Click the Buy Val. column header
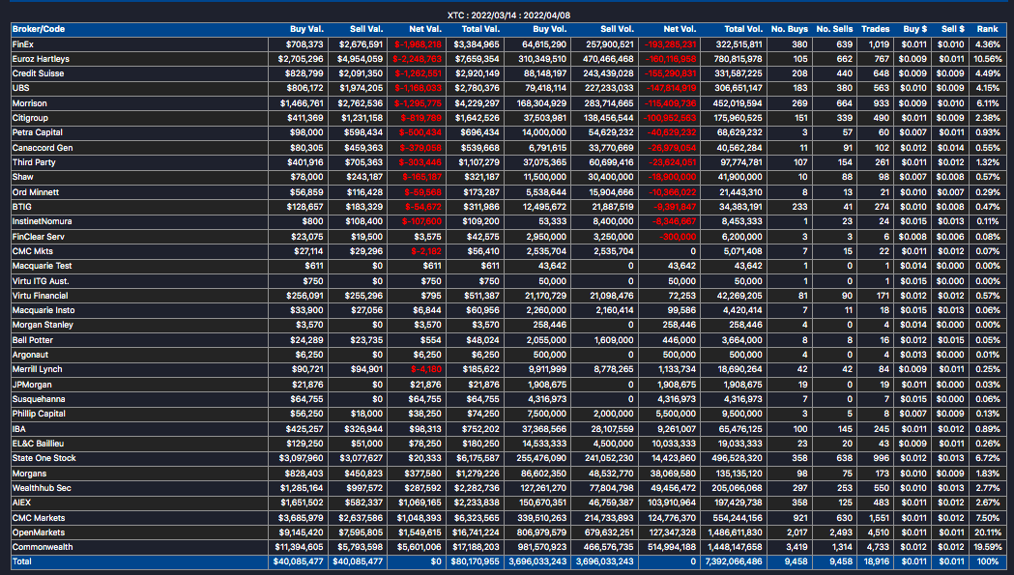Viewport: 1014px width, 575px height. [306, 29]
